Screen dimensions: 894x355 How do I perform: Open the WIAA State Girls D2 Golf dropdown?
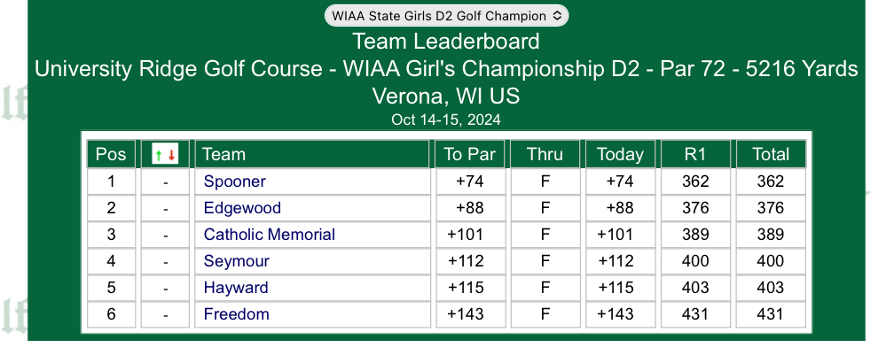446,16
